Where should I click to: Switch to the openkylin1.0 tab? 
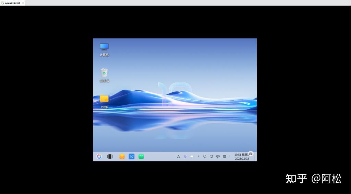(x=12, y=3)
